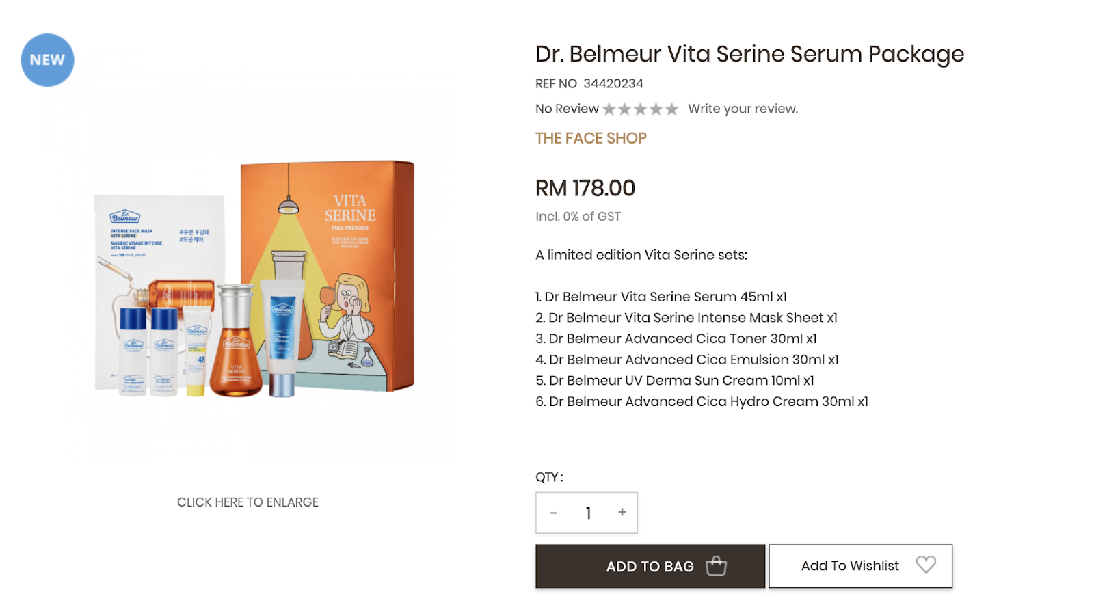Click the No Review label

(567, 109)
